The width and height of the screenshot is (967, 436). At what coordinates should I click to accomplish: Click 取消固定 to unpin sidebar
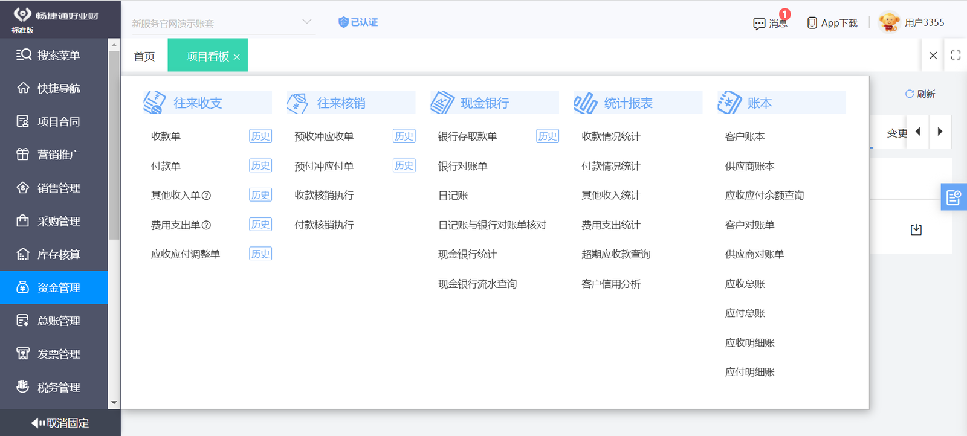[x=60, y=423]
